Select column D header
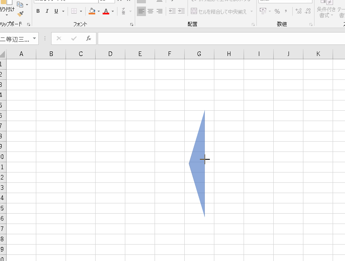The height and width of the screenshot is (261, 345). click(110, 54)
